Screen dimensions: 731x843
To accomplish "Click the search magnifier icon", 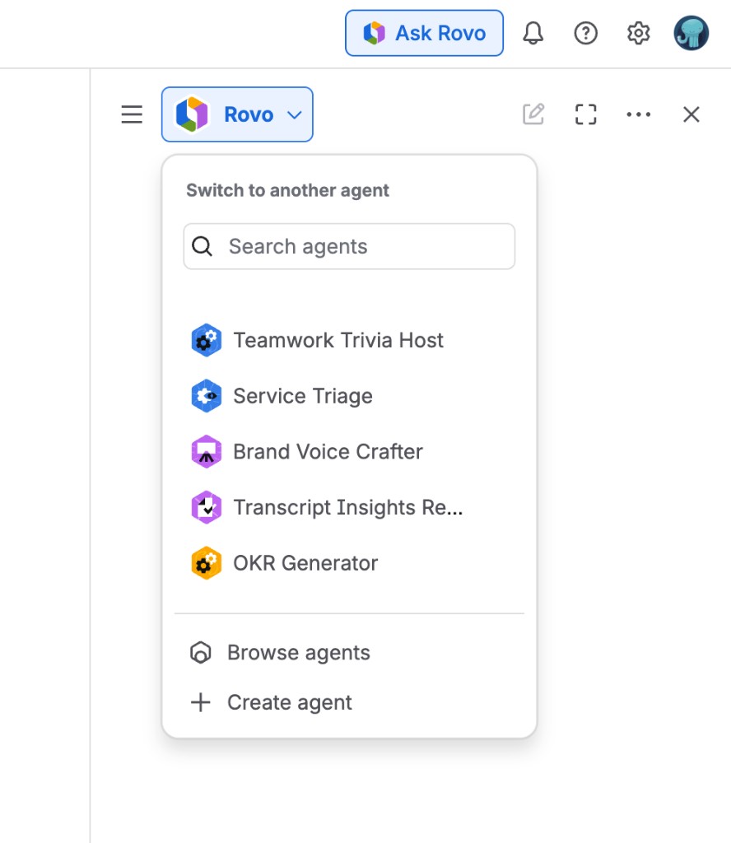I will [203, 246].
